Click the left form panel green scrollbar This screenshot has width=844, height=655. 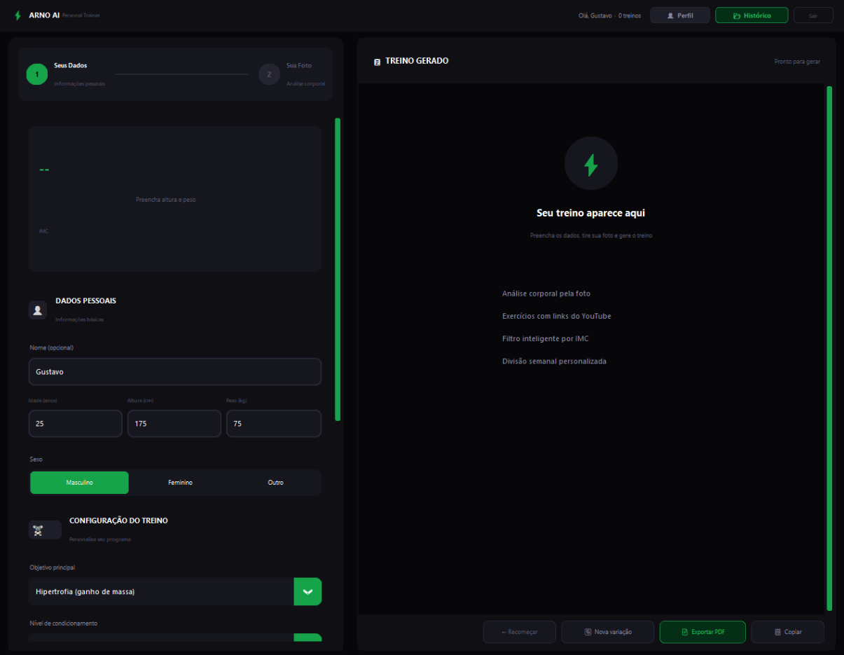338,269
